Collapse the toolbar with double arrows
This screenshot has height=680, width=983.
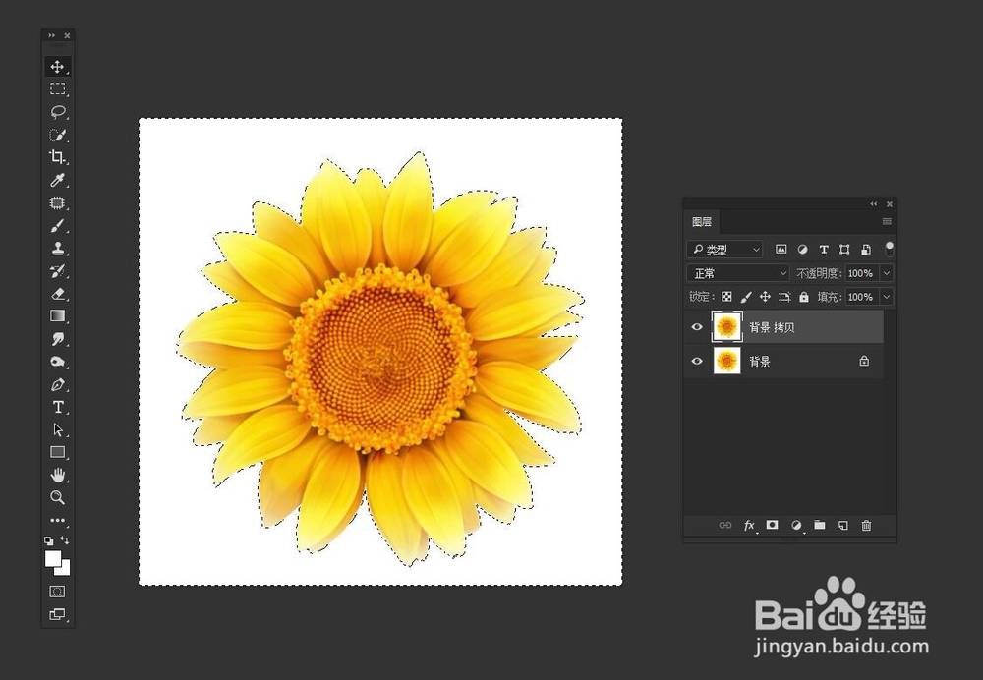[51, 35]
